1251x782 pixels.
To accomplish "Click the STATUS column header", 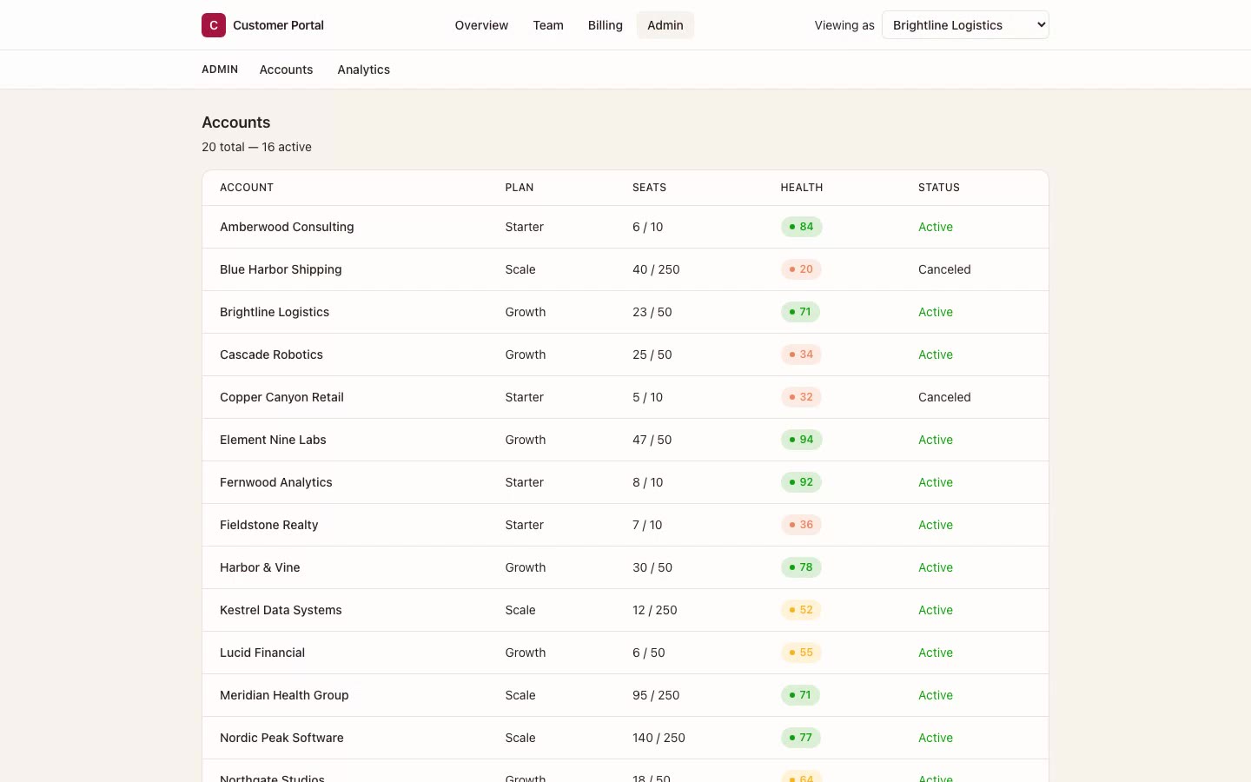I will click(939, 188).
